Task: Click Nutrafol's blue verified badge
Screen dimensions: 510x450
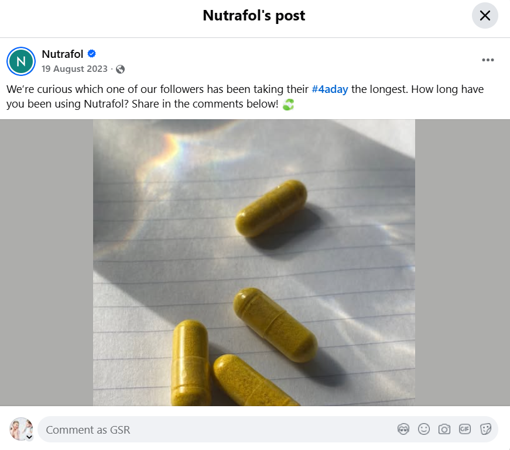Action: 92,54
